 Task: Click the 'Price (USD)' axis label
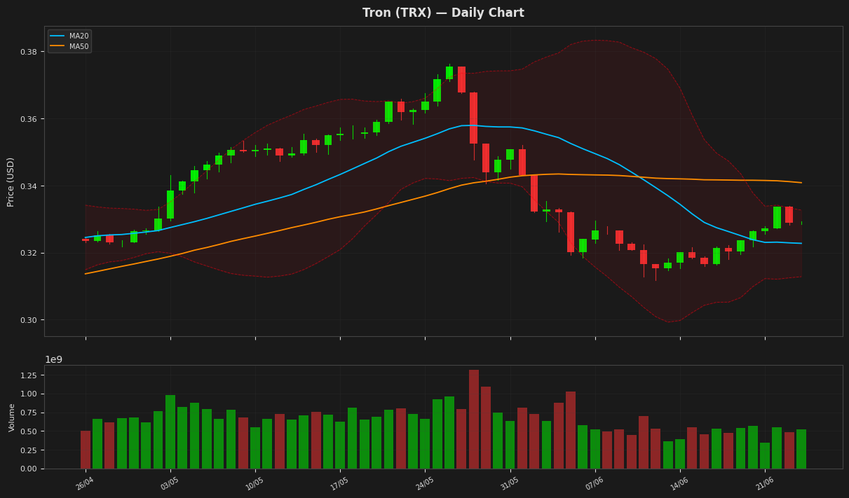pyautogui.click(x=11, y=181)
